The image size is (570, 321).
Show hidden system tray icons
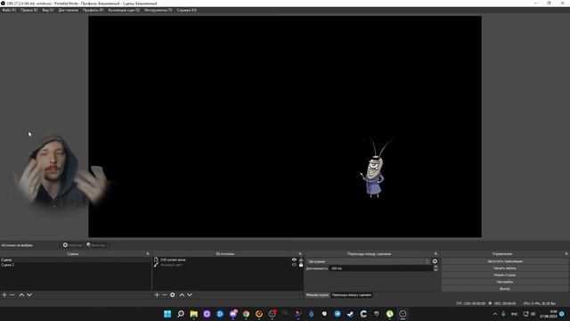click(495, 314)
